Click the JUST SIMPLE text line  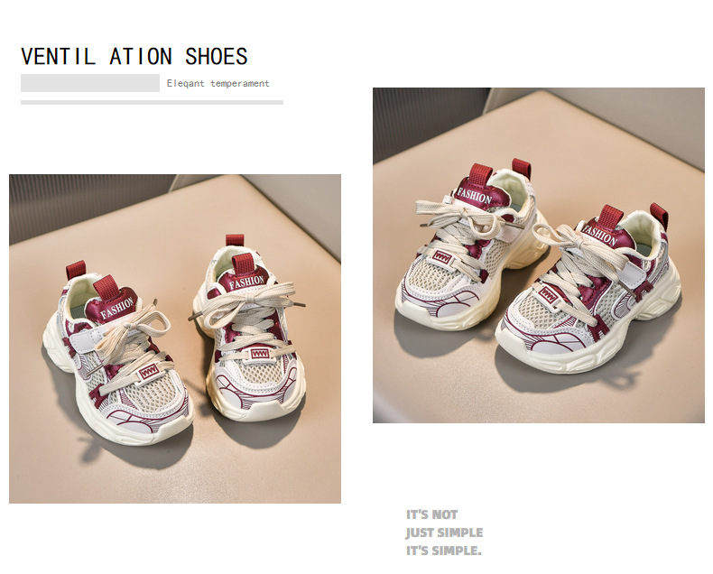pyautogui.click(x=444, y=532)
